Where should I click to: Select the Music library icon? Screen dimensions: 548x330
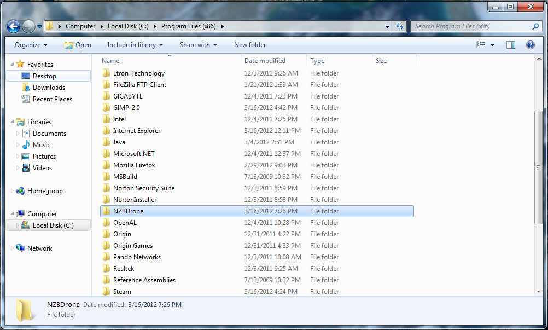pyautogui.click(x=26, y=144)
